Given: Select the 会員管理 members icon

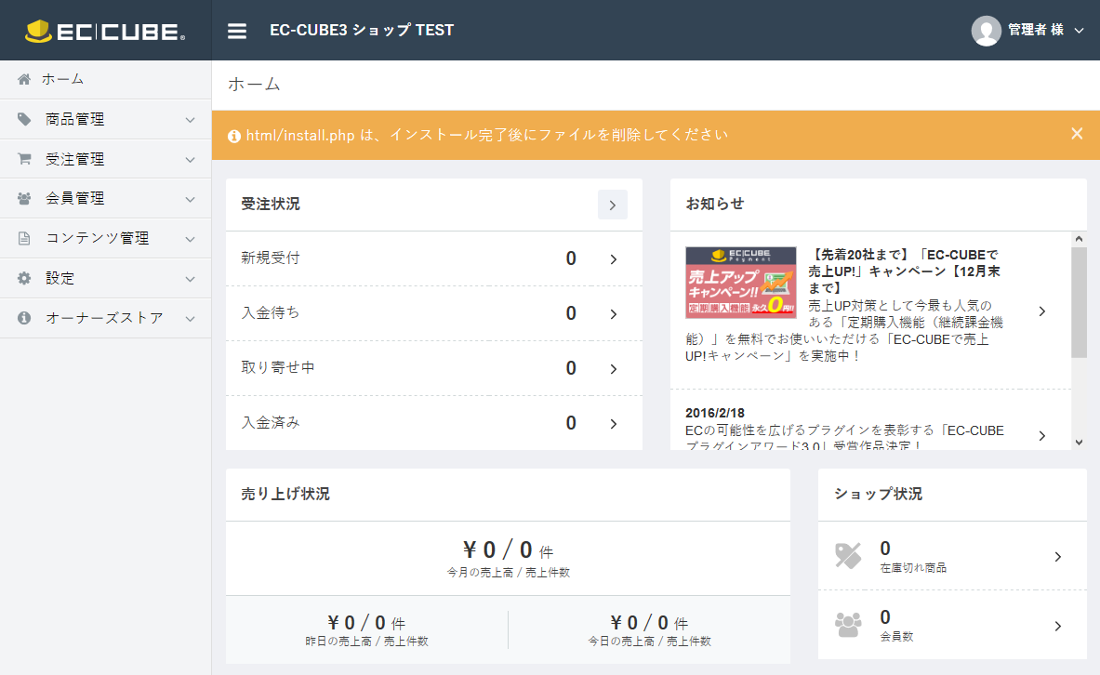Looking at the screenshot, I should point(23,198).
